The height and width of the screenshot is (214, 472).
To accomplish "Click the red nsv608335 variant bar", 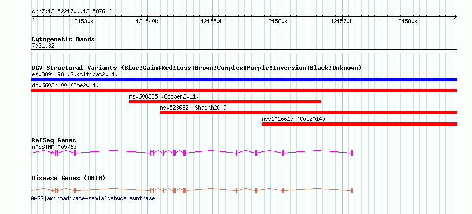I will coord(225,102).
